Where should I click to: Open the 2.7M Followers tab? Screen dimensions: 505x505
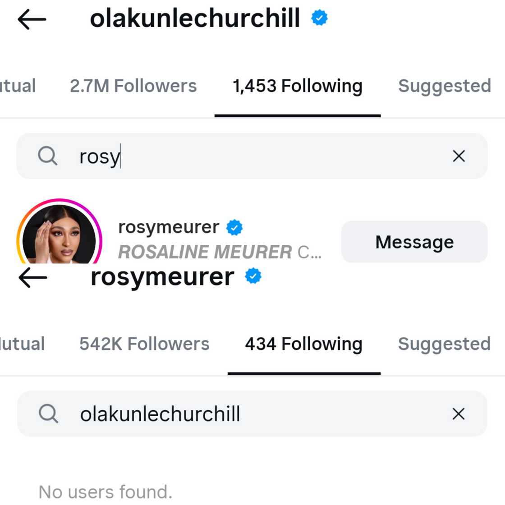pyautogui.click(x=133, y=86)
